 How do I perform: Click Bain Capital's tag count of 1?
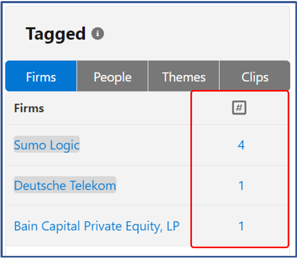pyautogui.click(x=241, y=226)
